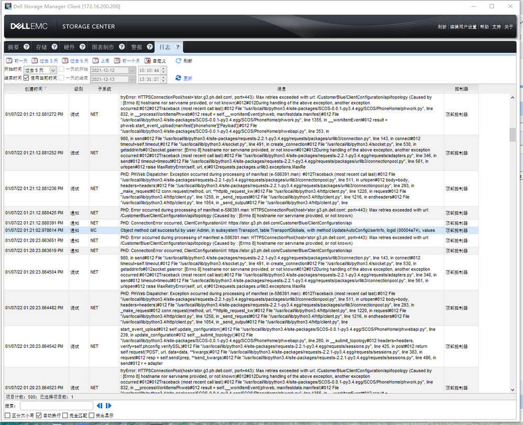Click the 过去 5 天 calendar icon
Screen dimensions: 523x425
point(65,61)
